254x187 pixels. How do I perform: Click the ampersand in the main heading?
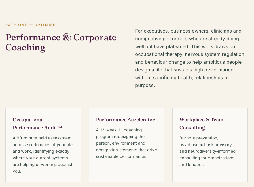coord(67,37)
